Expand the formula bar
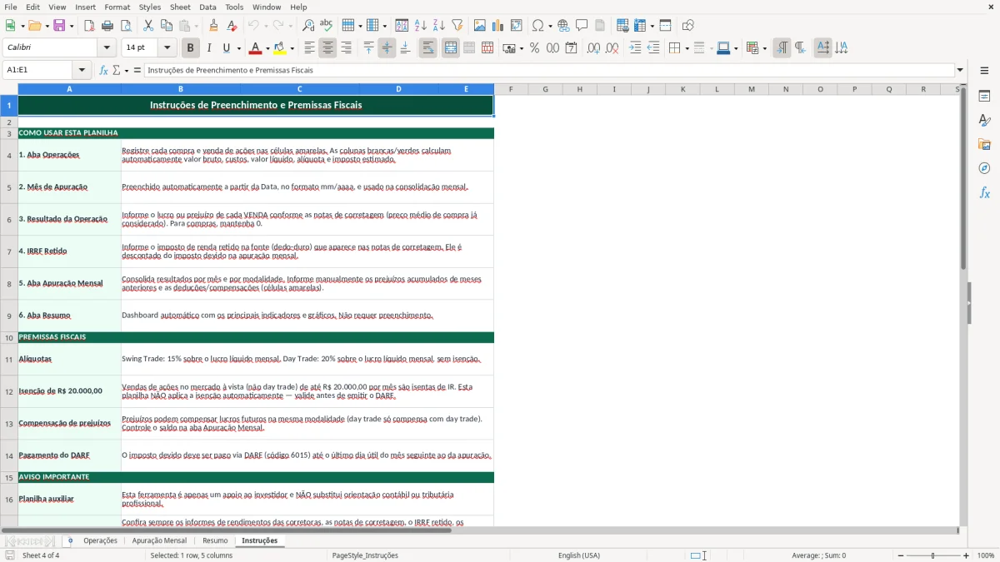 point(960,70)
